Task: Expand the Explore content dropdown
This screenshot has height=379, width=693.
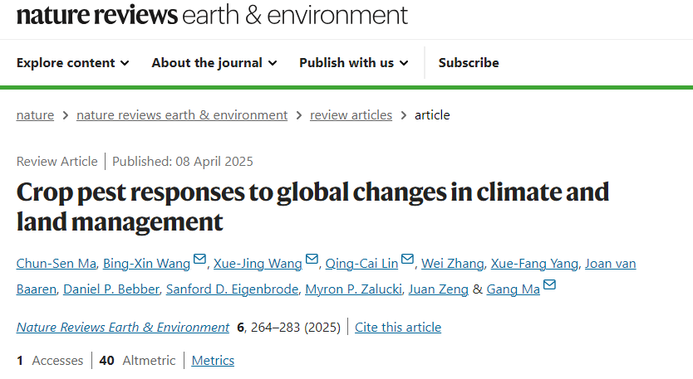Action: [x=73, y=63]
